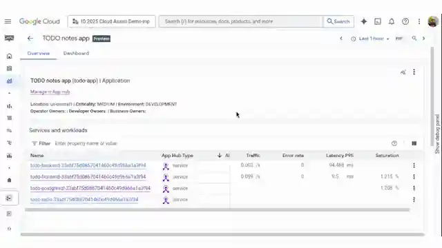The width and height of the screenshot is (442, 248).
Task: Open top bar three-dot settings menu
Action: click(x=419, y=21)
